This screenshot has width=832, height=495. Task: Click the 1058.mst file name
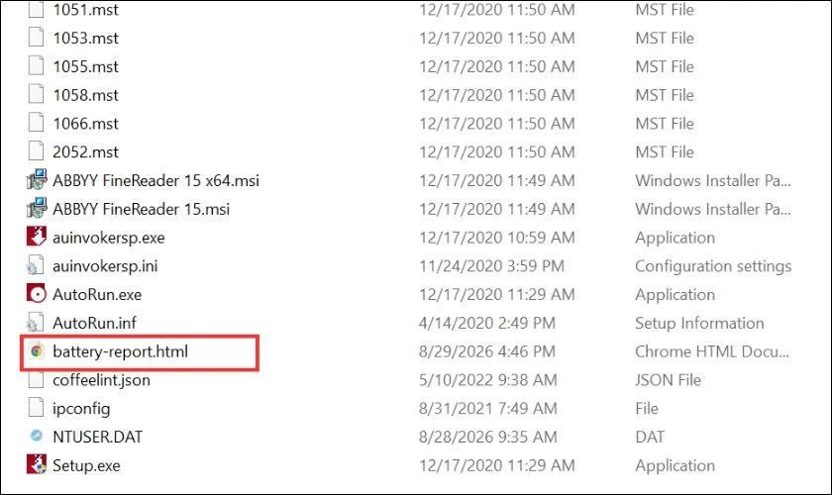tap(85, 95)
